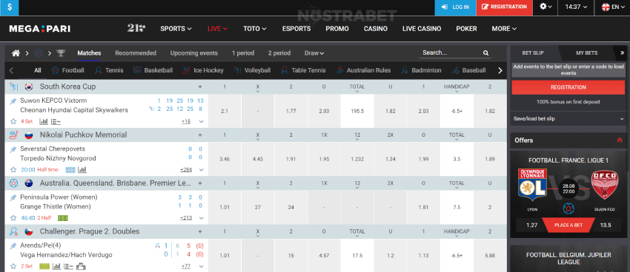This screenshot has width=630, height=272.
Task: Select the sport breadcrumb ball icon
Action: tap(38, 53)
